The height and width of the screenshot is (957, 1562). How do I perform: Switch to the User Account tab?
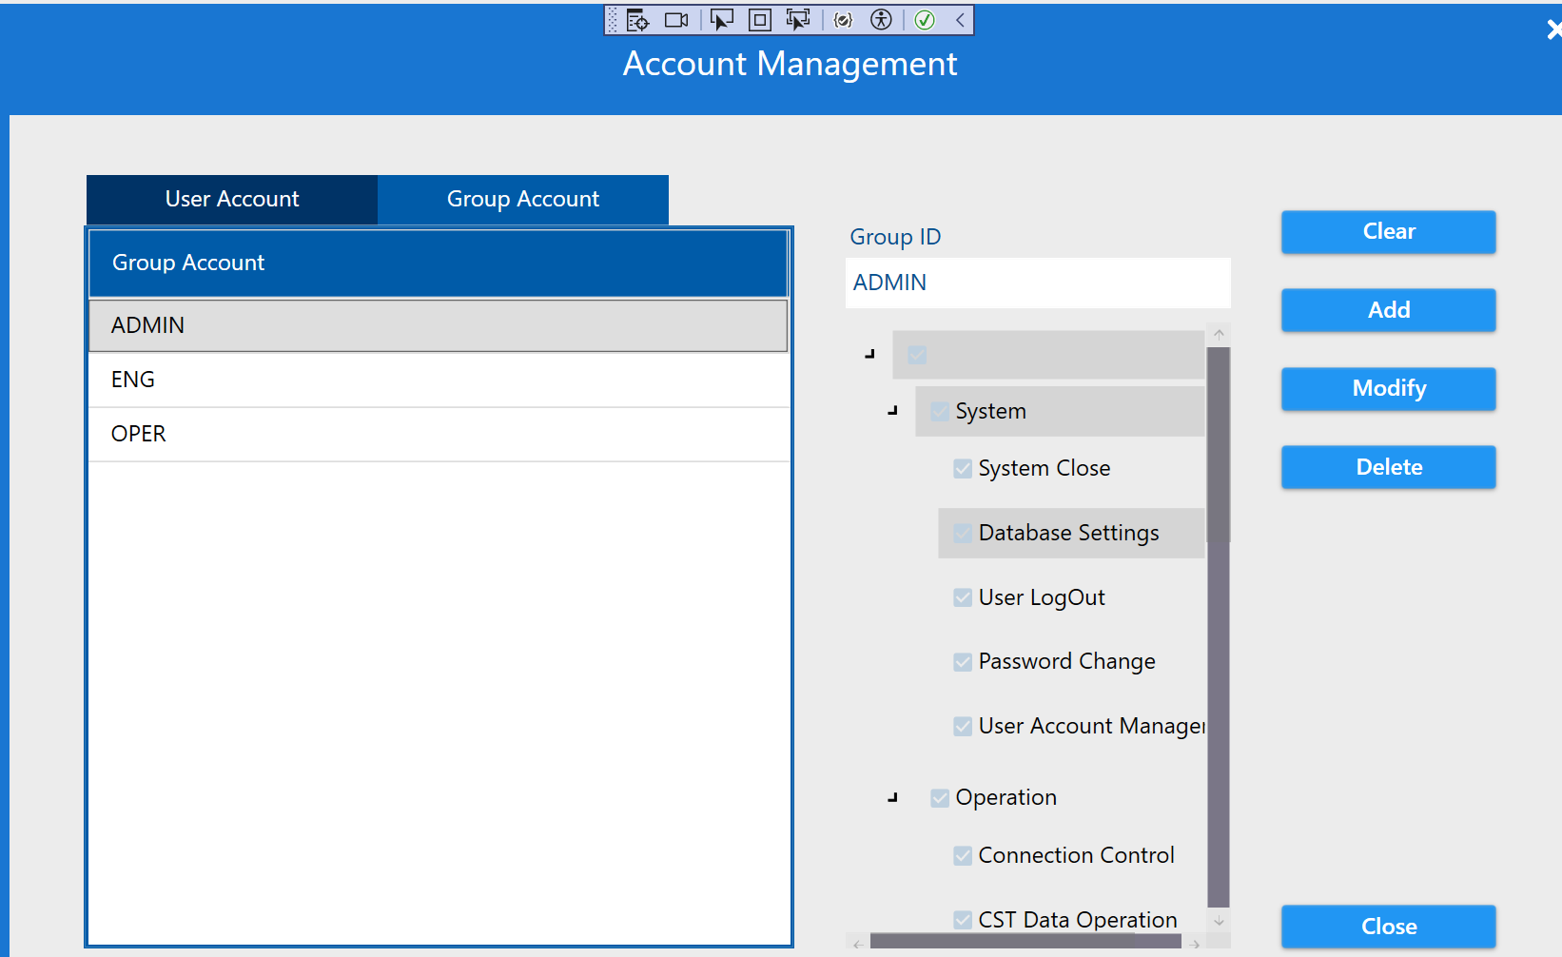coord(232,200)
